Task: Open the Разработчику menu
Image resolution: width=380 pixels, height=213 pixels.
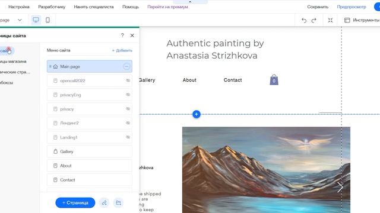Action: [x=52, y=7]
